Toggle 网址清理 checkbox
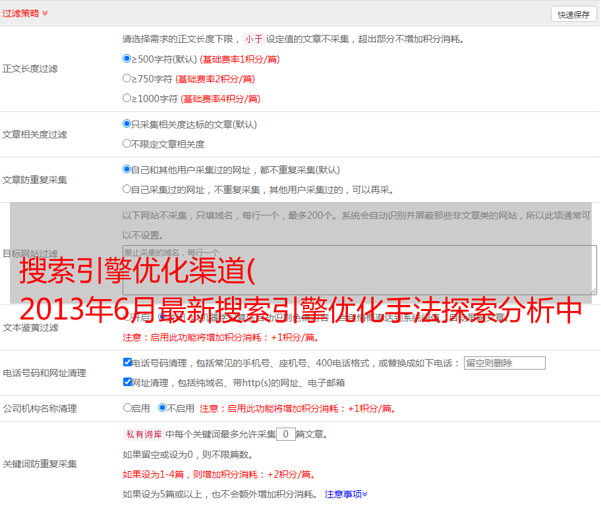The image size is (601, 506). (127, 381)
